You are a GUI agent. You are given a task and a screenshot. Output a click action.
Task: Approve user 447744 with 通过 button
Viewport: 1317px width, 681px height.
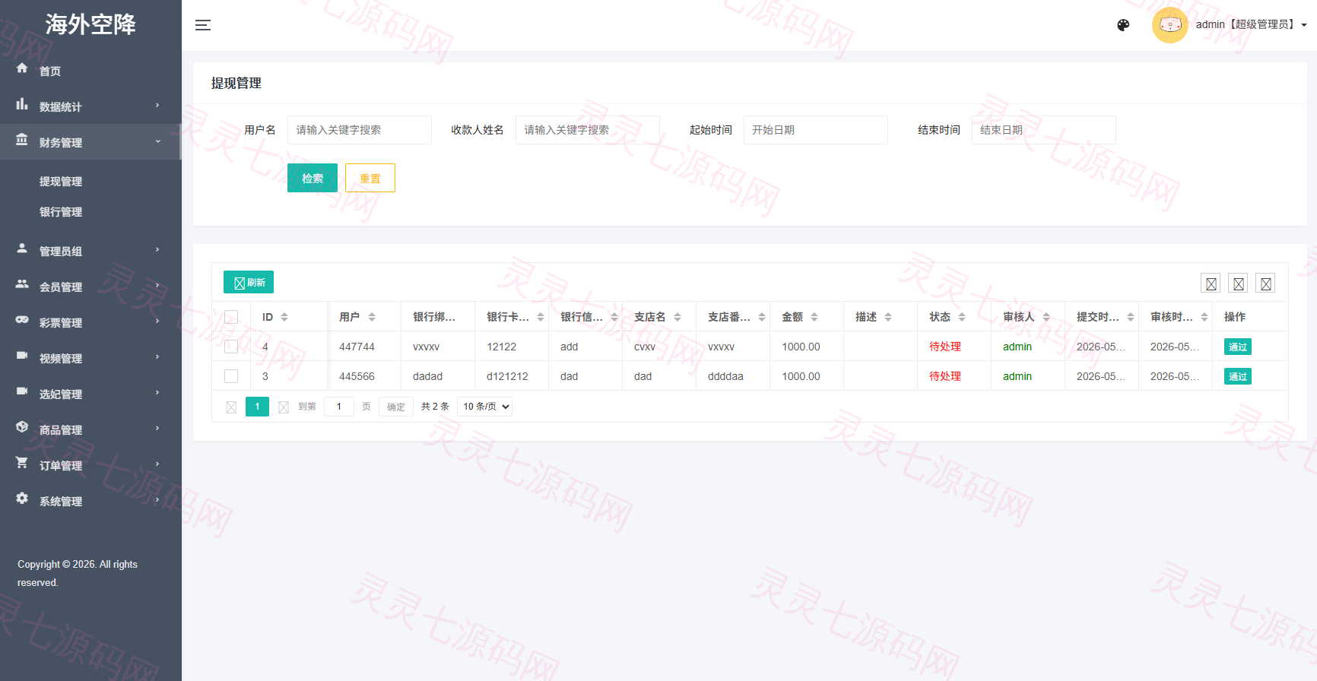[1238, 347]
